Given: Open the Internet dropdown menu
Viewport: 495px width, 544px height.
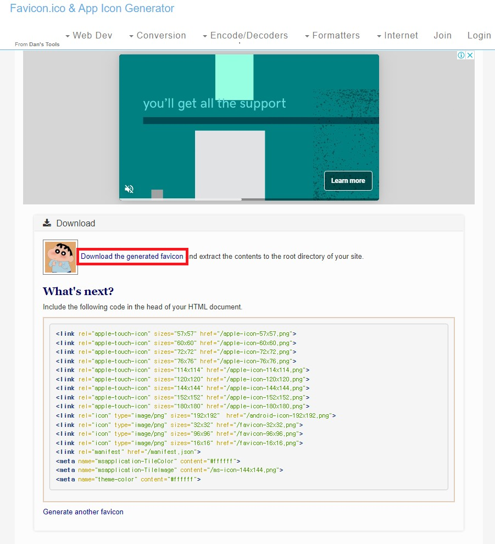Looking at the screenshot, I should click(x=398, y=35).
